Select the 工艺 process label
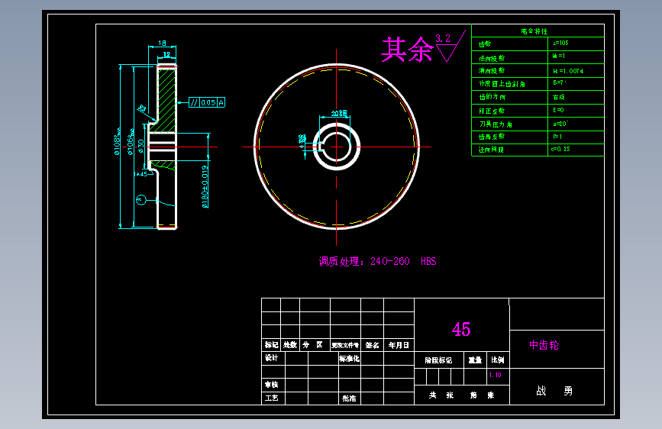662x429 pixels. point(271,398)
